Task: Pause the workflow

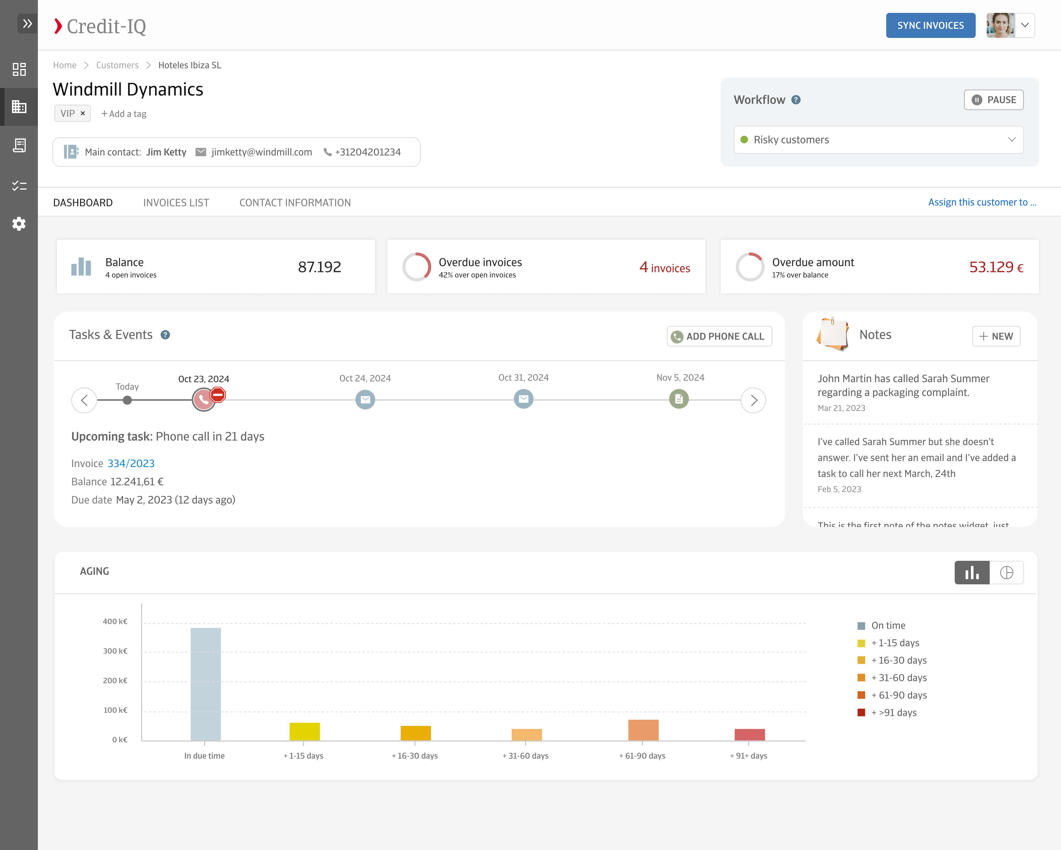Action: click(x=994, y=100)
